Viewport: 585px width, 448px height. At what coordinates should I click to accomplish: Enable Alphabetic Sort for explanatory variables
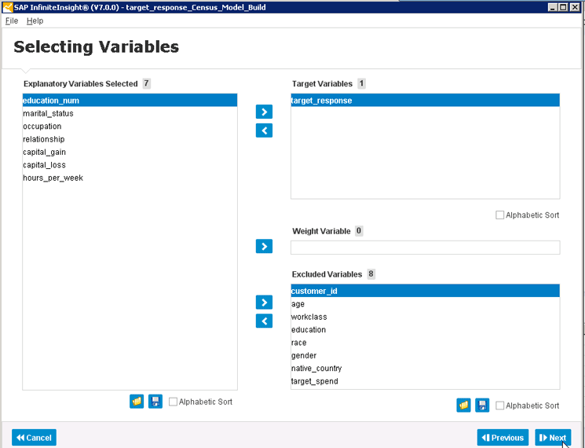173,402
